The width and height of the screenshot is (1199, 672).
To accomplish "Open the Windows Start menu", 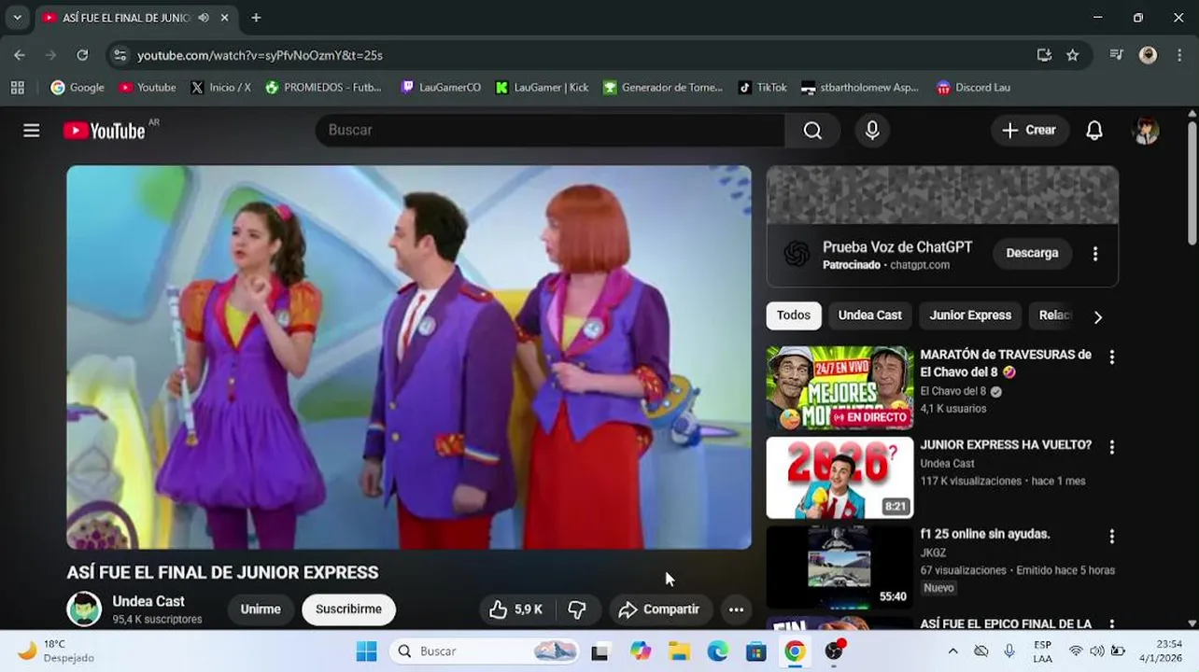I will pos(366,651).
